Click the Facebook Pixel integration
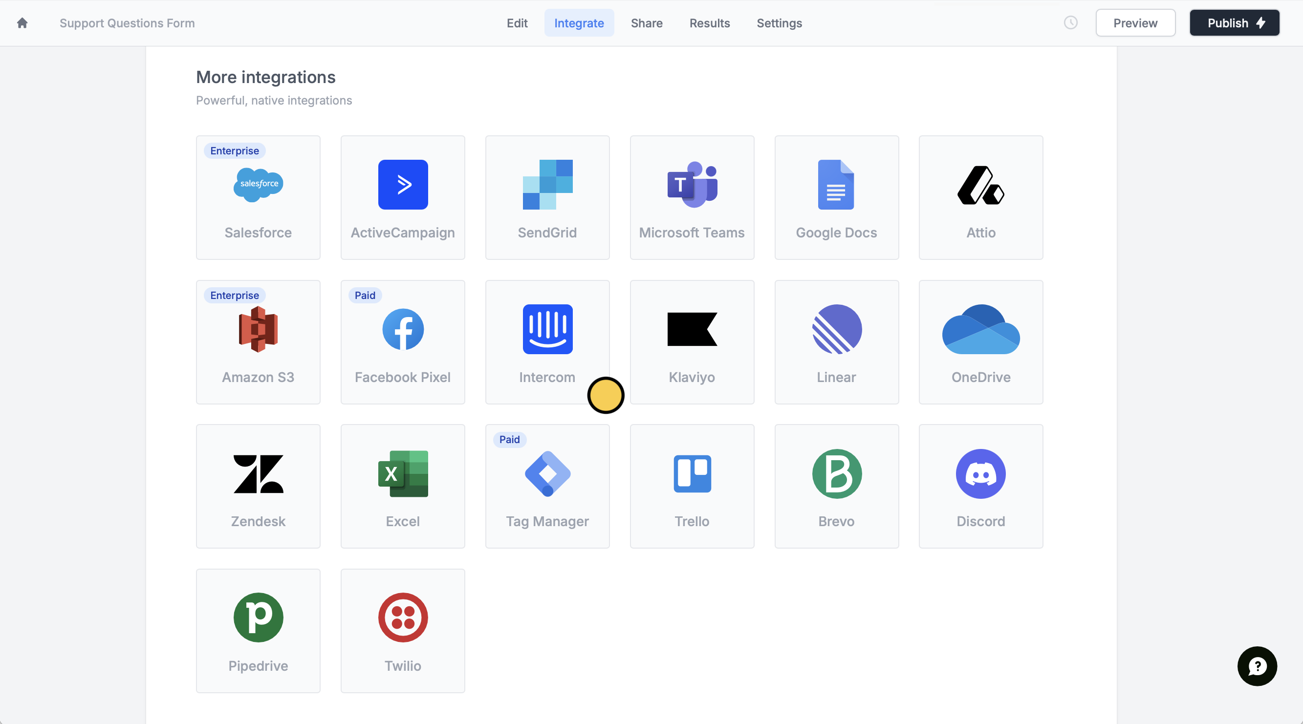This screenshot has width=1303, height=724. (403, 342)
